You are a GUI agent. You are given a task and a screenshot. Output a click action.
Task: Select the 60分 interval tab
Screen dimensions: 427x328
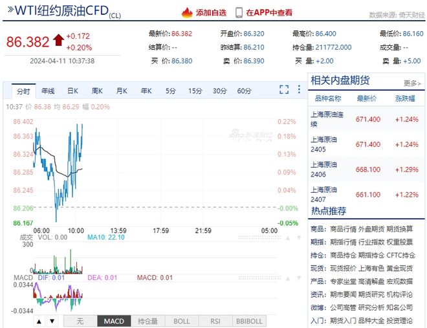tap(244, 91)
